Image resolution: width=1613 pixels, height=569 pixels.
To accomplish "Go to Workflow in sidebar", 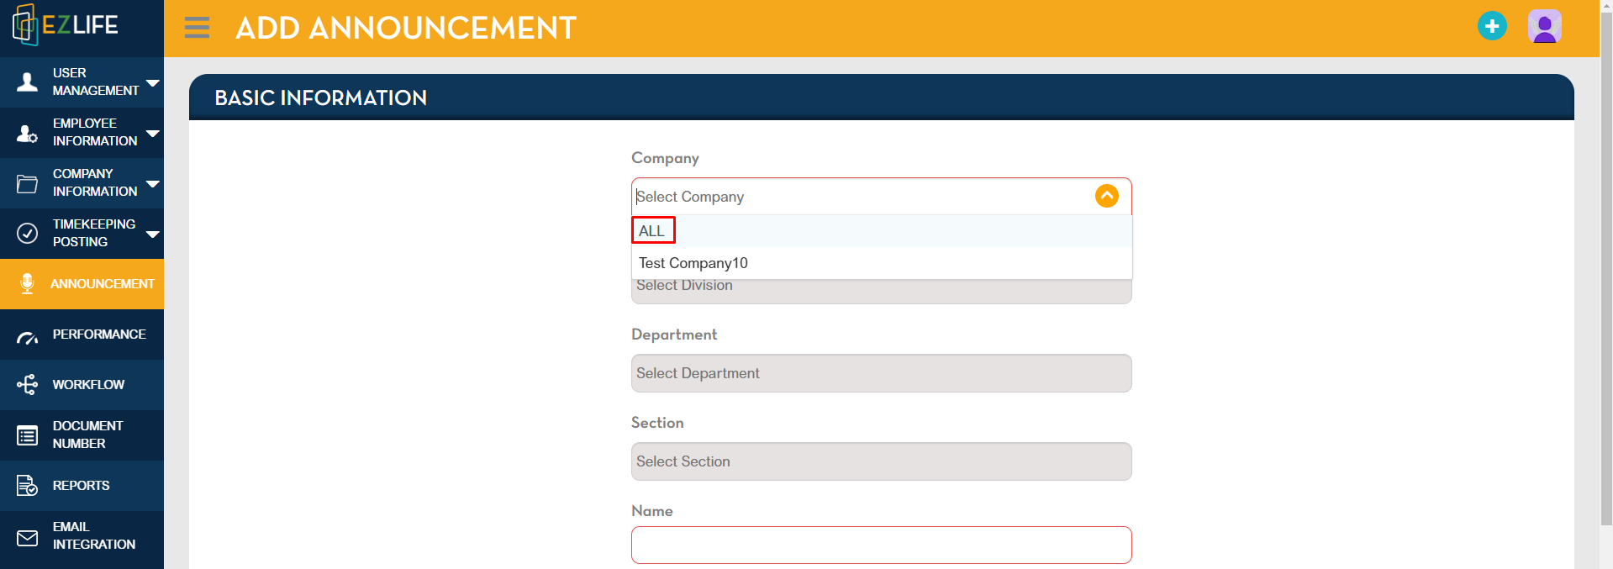I will pos(82,385).
